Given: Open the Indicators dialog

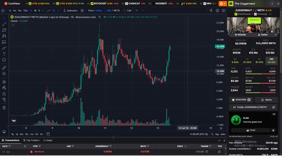Looking at the screenshot, I should tap(70, 11).
